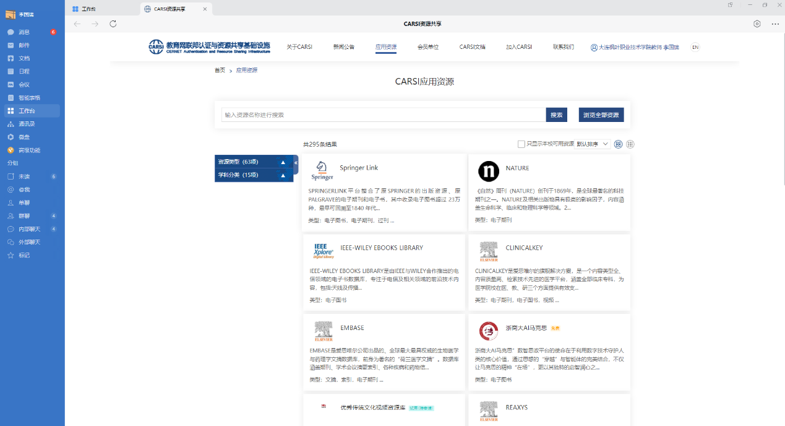Reload the page with the refresh icon

pyautogui.click(x=113, y=24)
